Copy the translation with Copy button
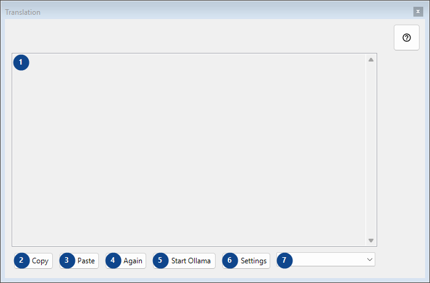Screen dimensions: 430x283 point(33,261)
